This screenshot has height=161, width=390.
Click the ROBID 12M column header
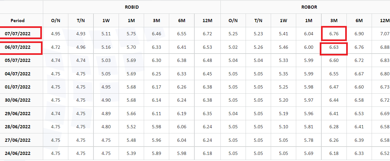point(208,20)
